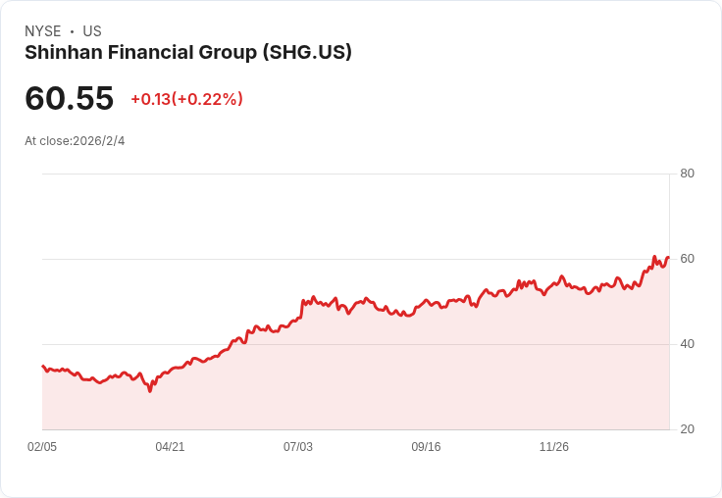Viewport: 722px width, 498px height.
Task: Click the lowest dip of the price line
Action: (150, 391)
